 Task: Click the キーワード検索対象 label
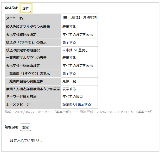[21, 97]
